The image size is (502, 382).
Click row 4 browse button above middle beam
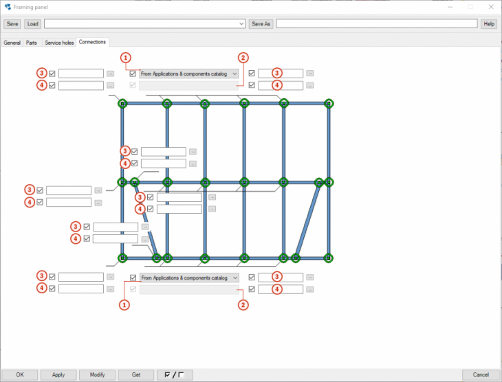[193, 164]
